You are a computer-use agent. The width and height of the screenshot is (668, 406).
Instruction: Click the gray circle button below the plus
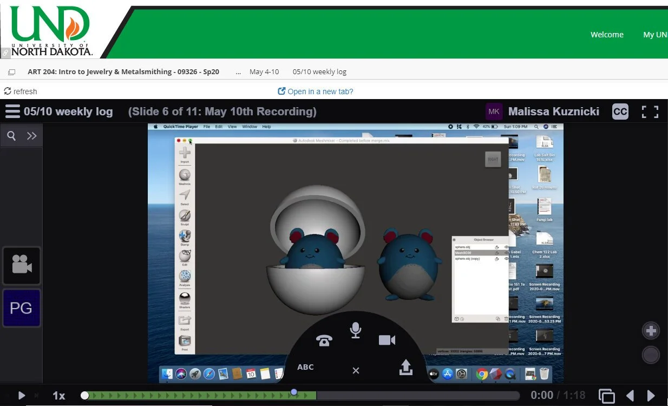click(x=651, y=355)
